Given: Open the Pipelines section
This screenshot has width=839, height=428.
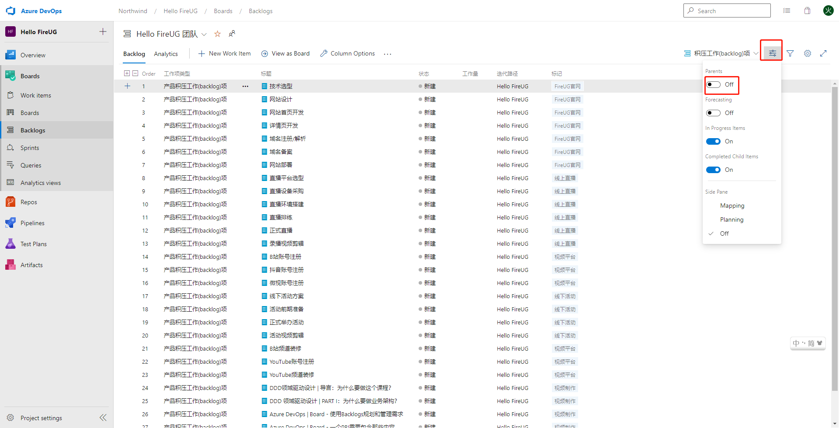Looking at the screenshot, I should tap(33, 223).
